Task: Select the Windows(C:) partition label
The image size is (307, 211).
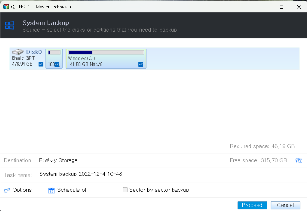Action: [81, 58]
